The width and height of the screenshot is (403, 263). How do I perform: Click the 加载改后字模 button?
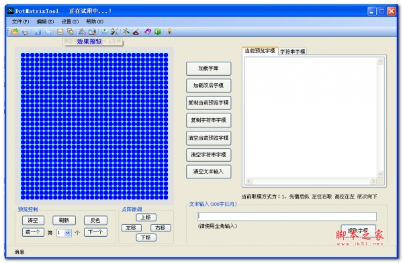click(208, 85)
